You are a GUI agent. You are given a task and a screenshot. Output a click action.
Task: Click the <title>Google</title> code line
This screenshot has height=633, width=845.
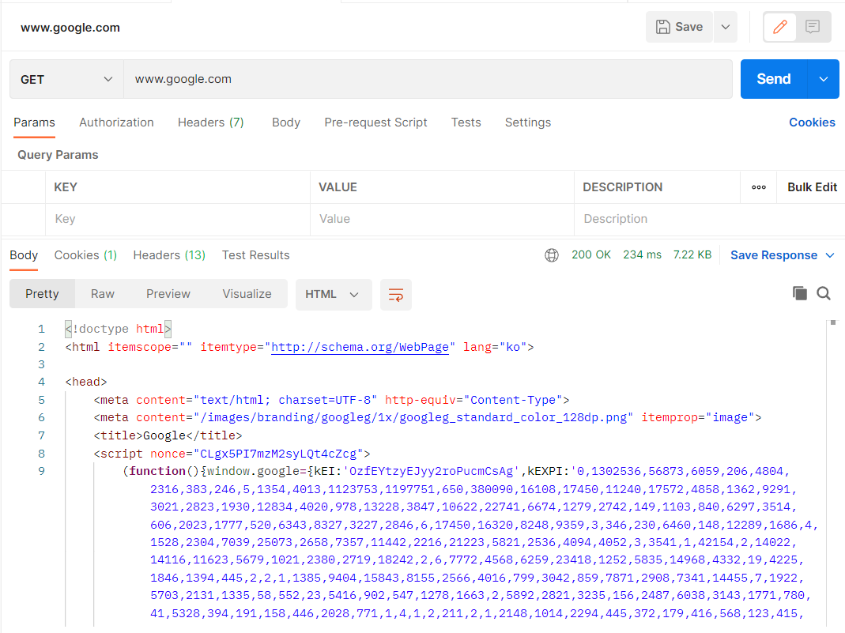(x=168, y=435)
